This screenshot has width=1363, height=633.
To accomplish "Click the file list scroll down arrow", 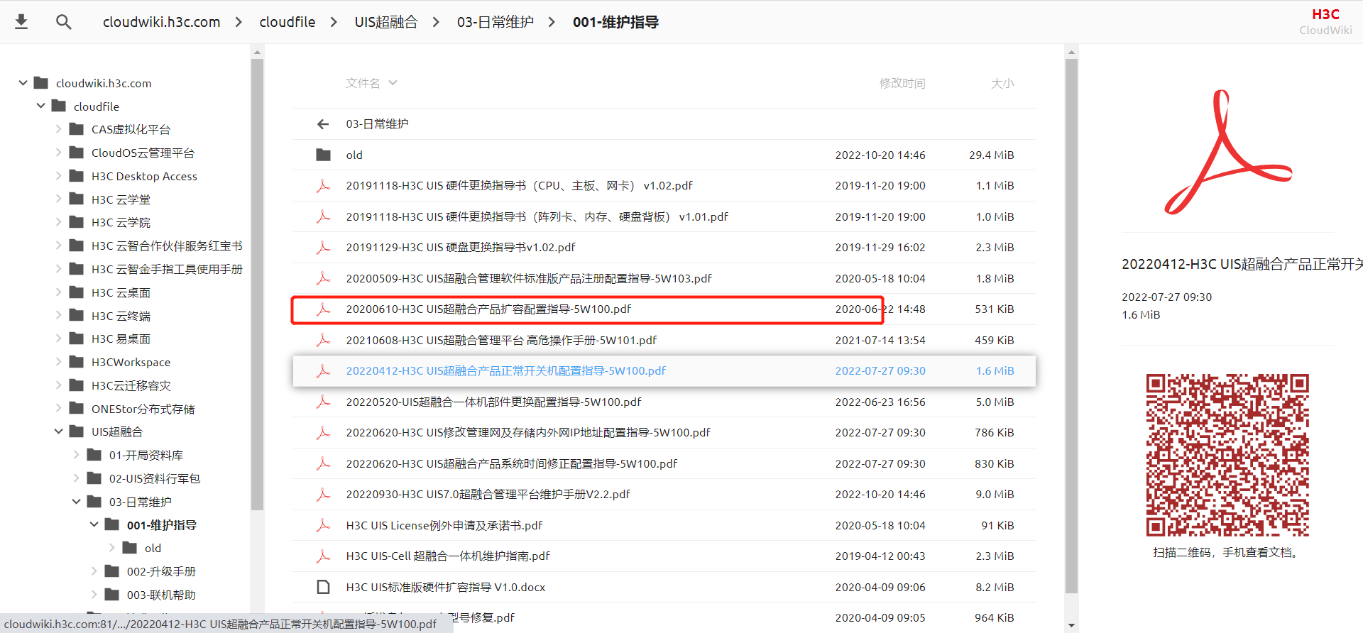I will pyautogui.click(x=1071, y=626).
